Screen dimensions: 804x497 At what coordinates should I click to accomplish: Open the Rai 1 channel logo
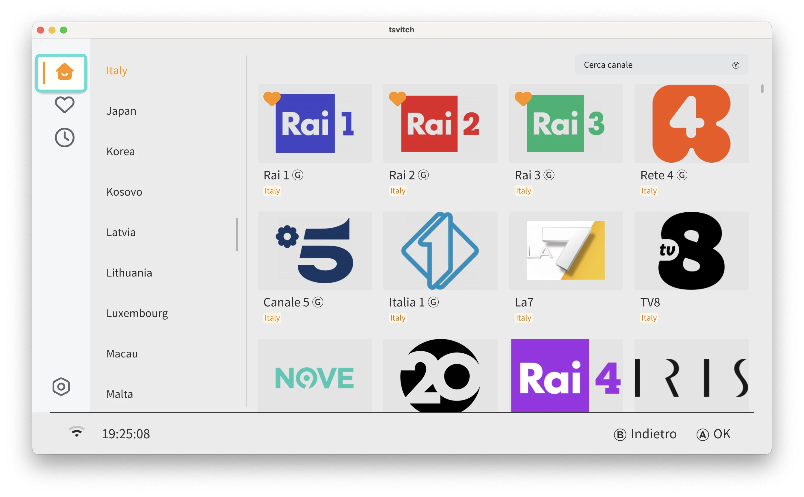[x=314, y=124]
